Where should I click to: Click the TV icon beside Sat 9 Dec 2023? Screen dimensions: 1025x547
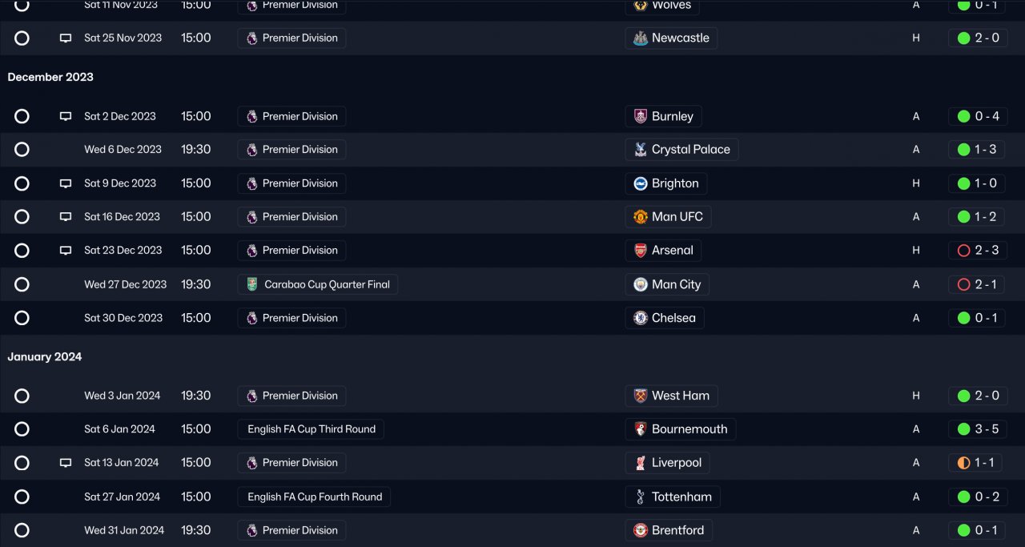pyautogui.click(x=66, y=183)
